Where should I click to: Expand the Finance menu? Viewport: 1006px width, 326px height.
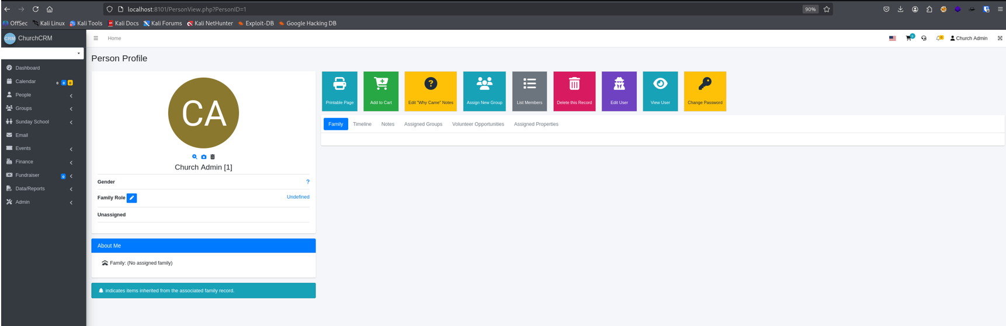pyautogui.click(x=43, y=162)
